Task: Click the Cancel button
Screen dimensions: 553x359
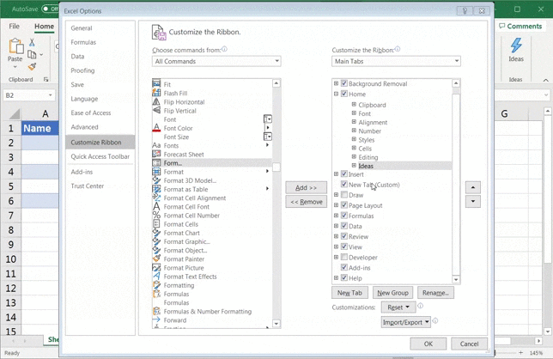Action: coord(469,344)
